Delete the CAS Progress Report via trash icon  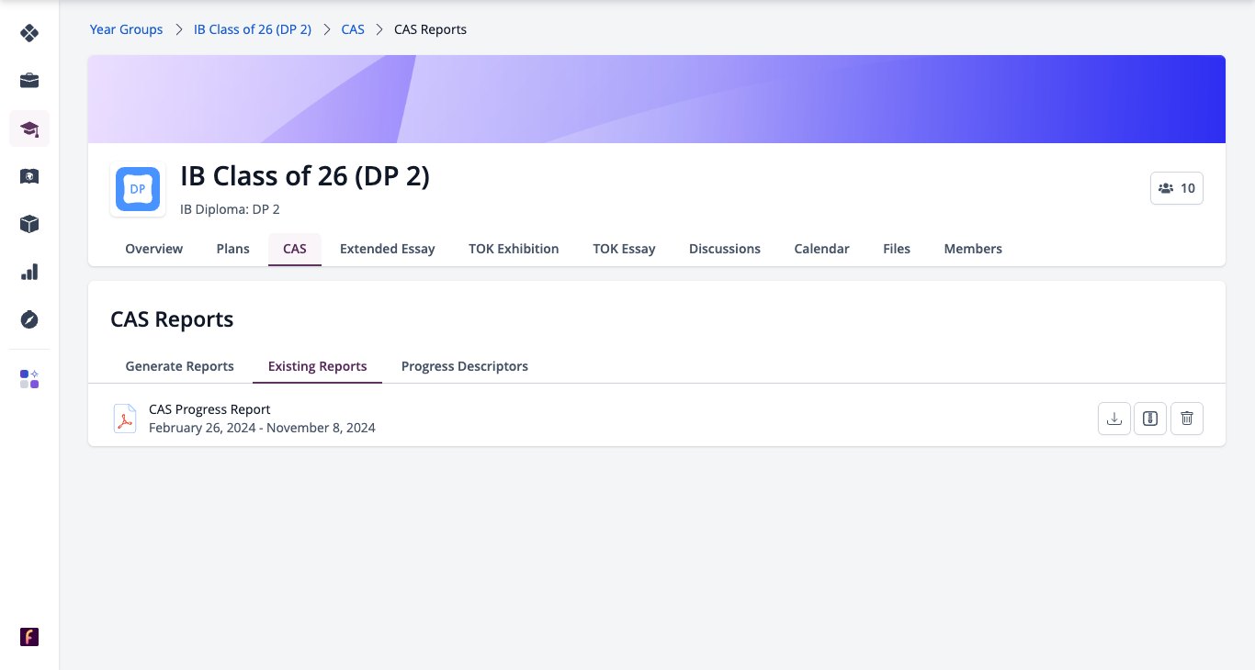click(x=1187, y=419)
